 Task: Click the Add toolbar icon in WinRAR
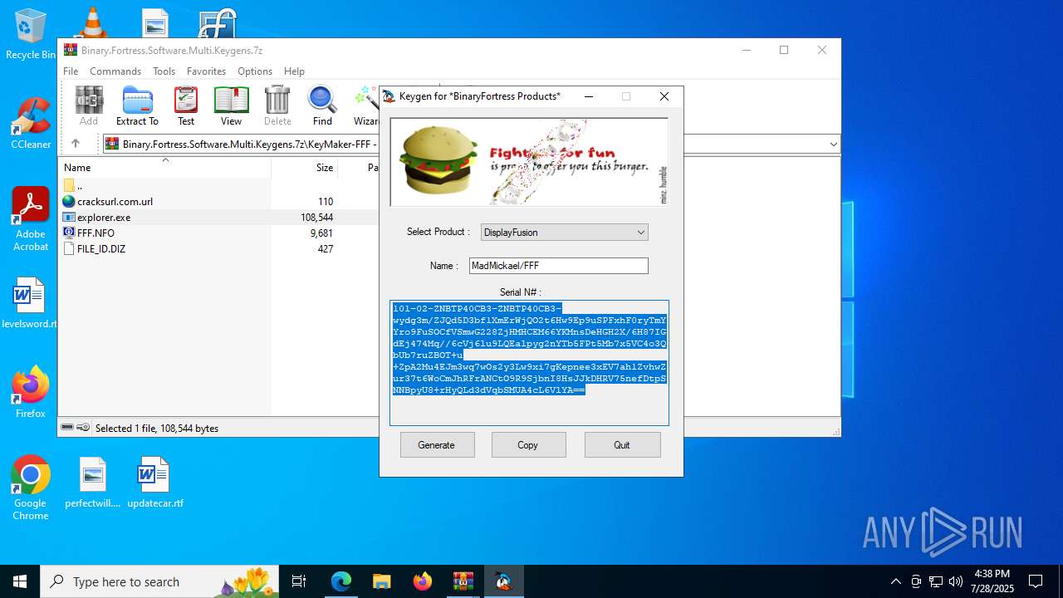point(89,105)
